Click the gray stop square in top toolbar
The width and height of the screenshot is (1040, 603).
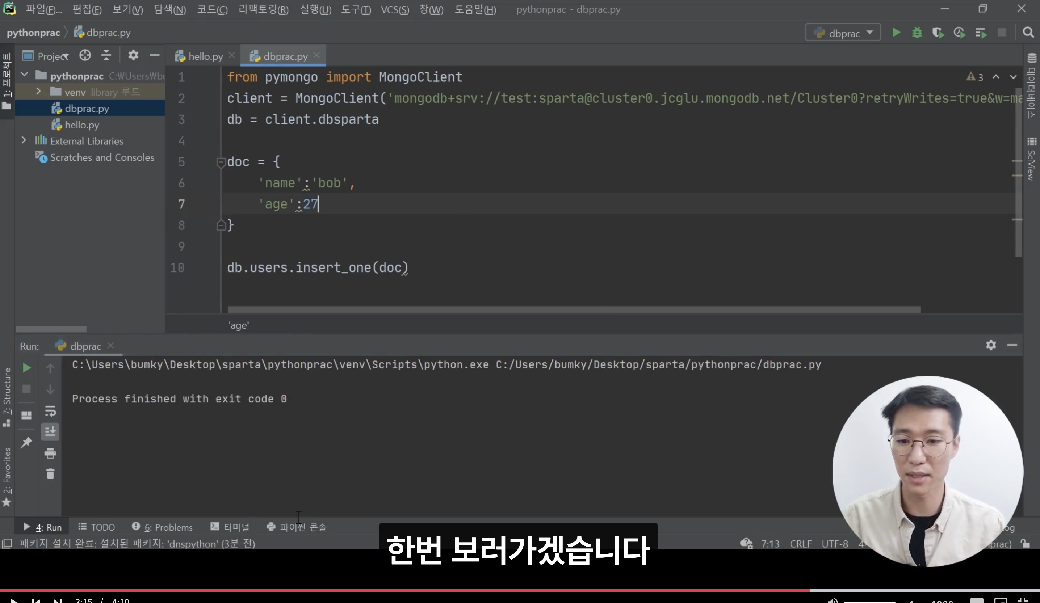pyautogui.click(x=1002, y=33)
